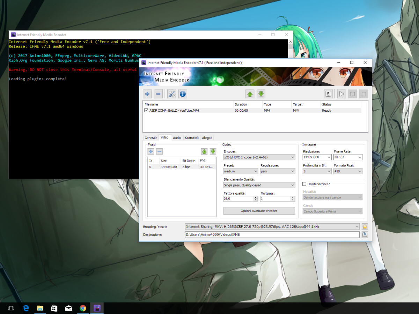Move the file down in the queue

tap(261, 94)
